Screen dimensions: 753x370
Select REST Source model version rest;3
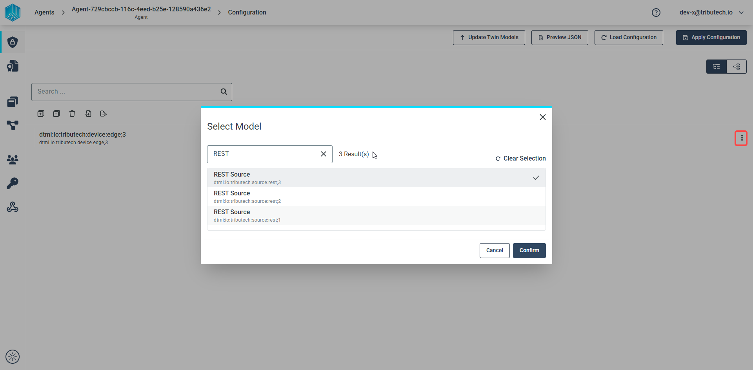[376, 178]
